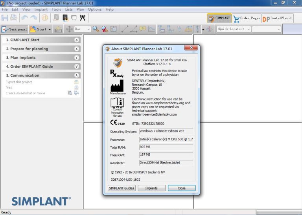Click the magnifier with red cross icon

point(105,29)
